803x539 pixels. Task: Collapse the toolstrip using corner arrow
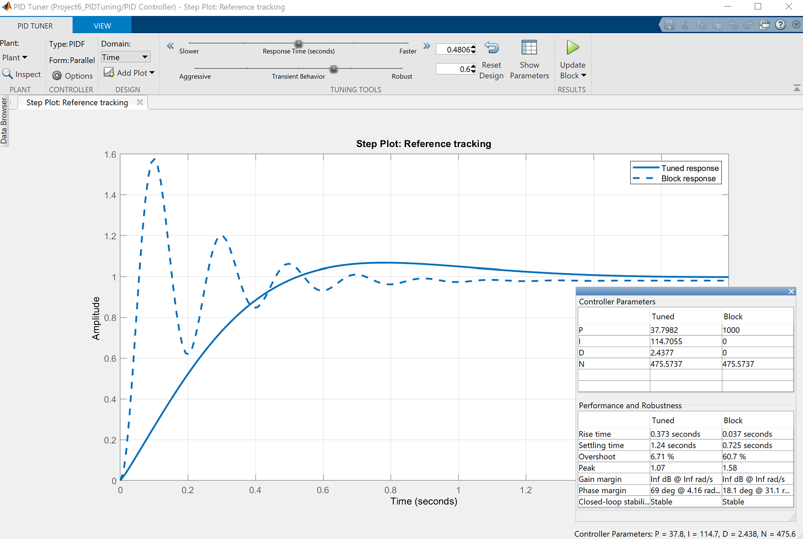point(796,88)
